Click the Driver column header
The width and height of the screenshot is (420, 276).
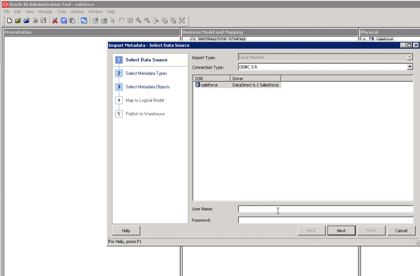(255, 78)
